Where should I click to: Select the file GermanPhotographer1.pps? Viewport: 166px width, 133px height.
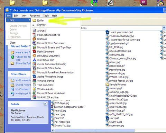coord(67,107)
